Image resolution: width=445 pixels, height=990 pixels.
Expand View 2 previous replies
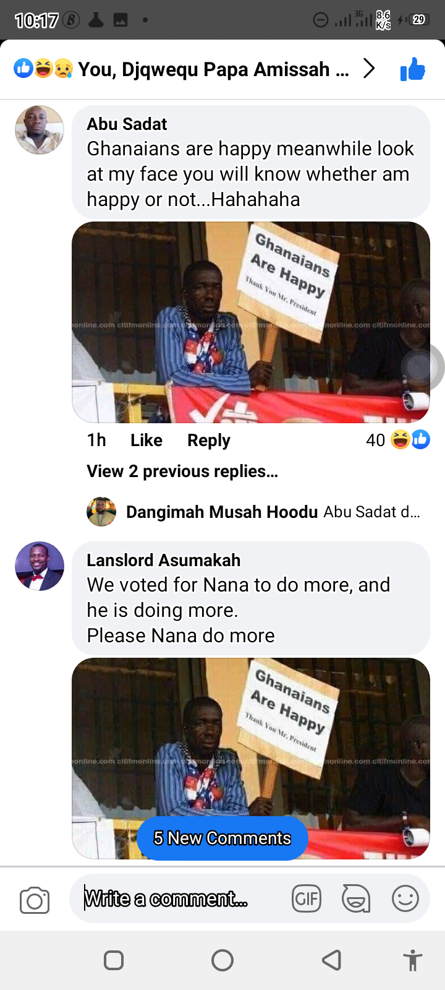coord(182,471)
